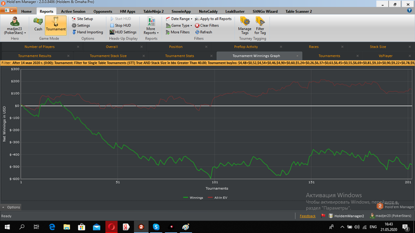The image size is (415, 233).
Task: Click the Feedback link
Action: click(308, 216)
